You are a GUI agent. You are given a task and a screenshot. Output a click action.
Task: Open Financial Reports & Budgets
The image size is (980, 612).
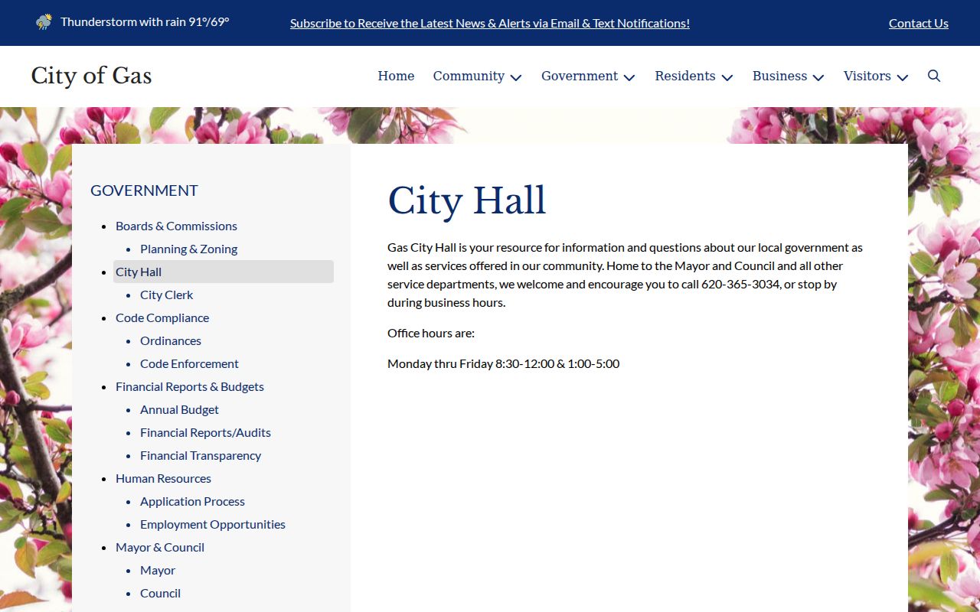190,386
